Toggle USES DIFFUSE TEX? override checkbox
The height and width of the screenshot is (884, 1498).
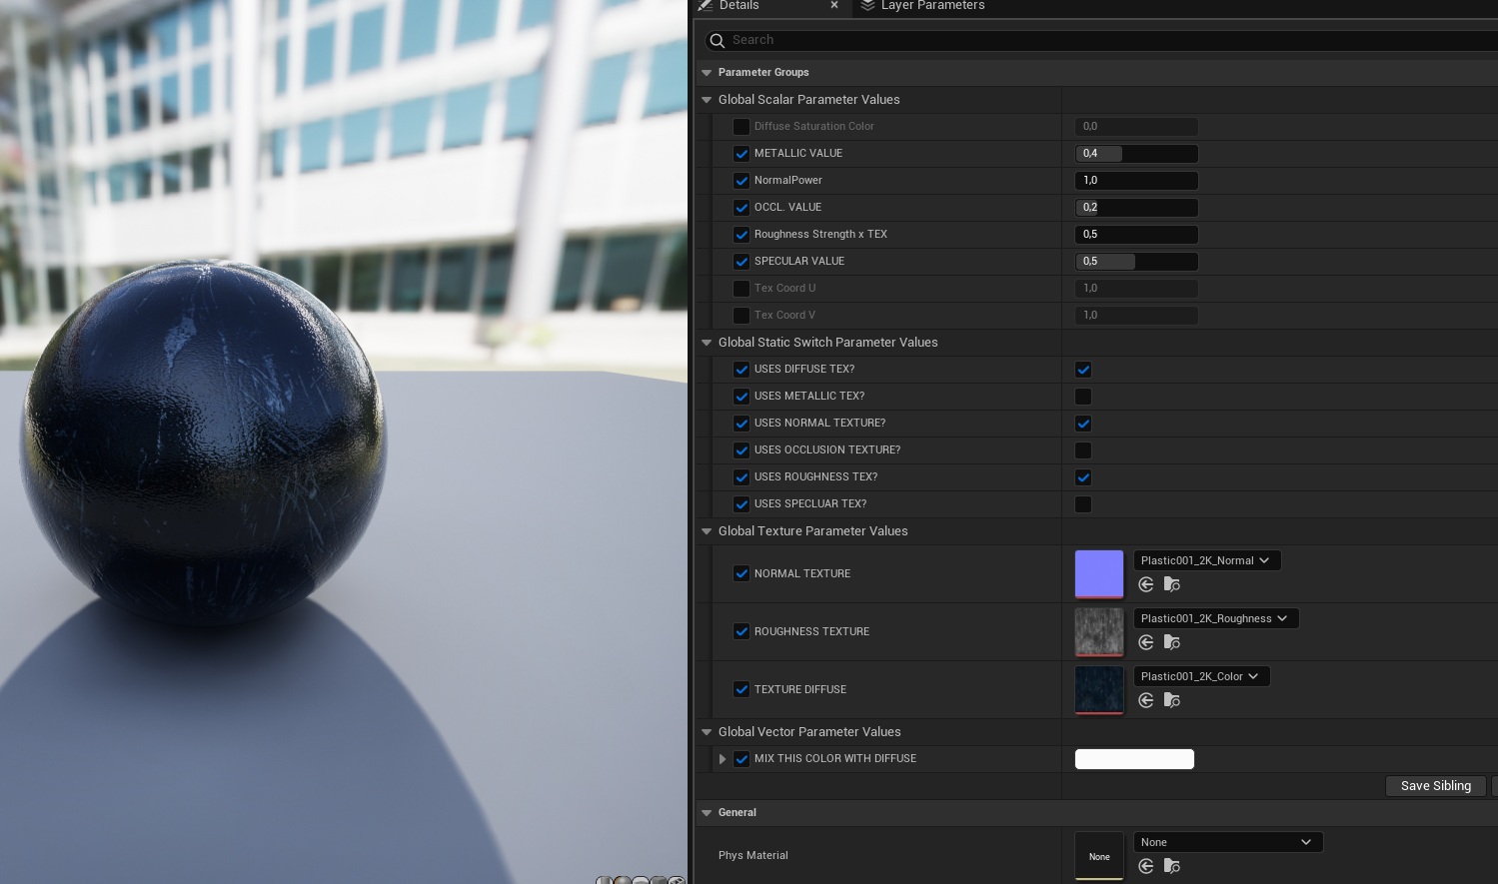pyautogui.click(x=742, y=370)
